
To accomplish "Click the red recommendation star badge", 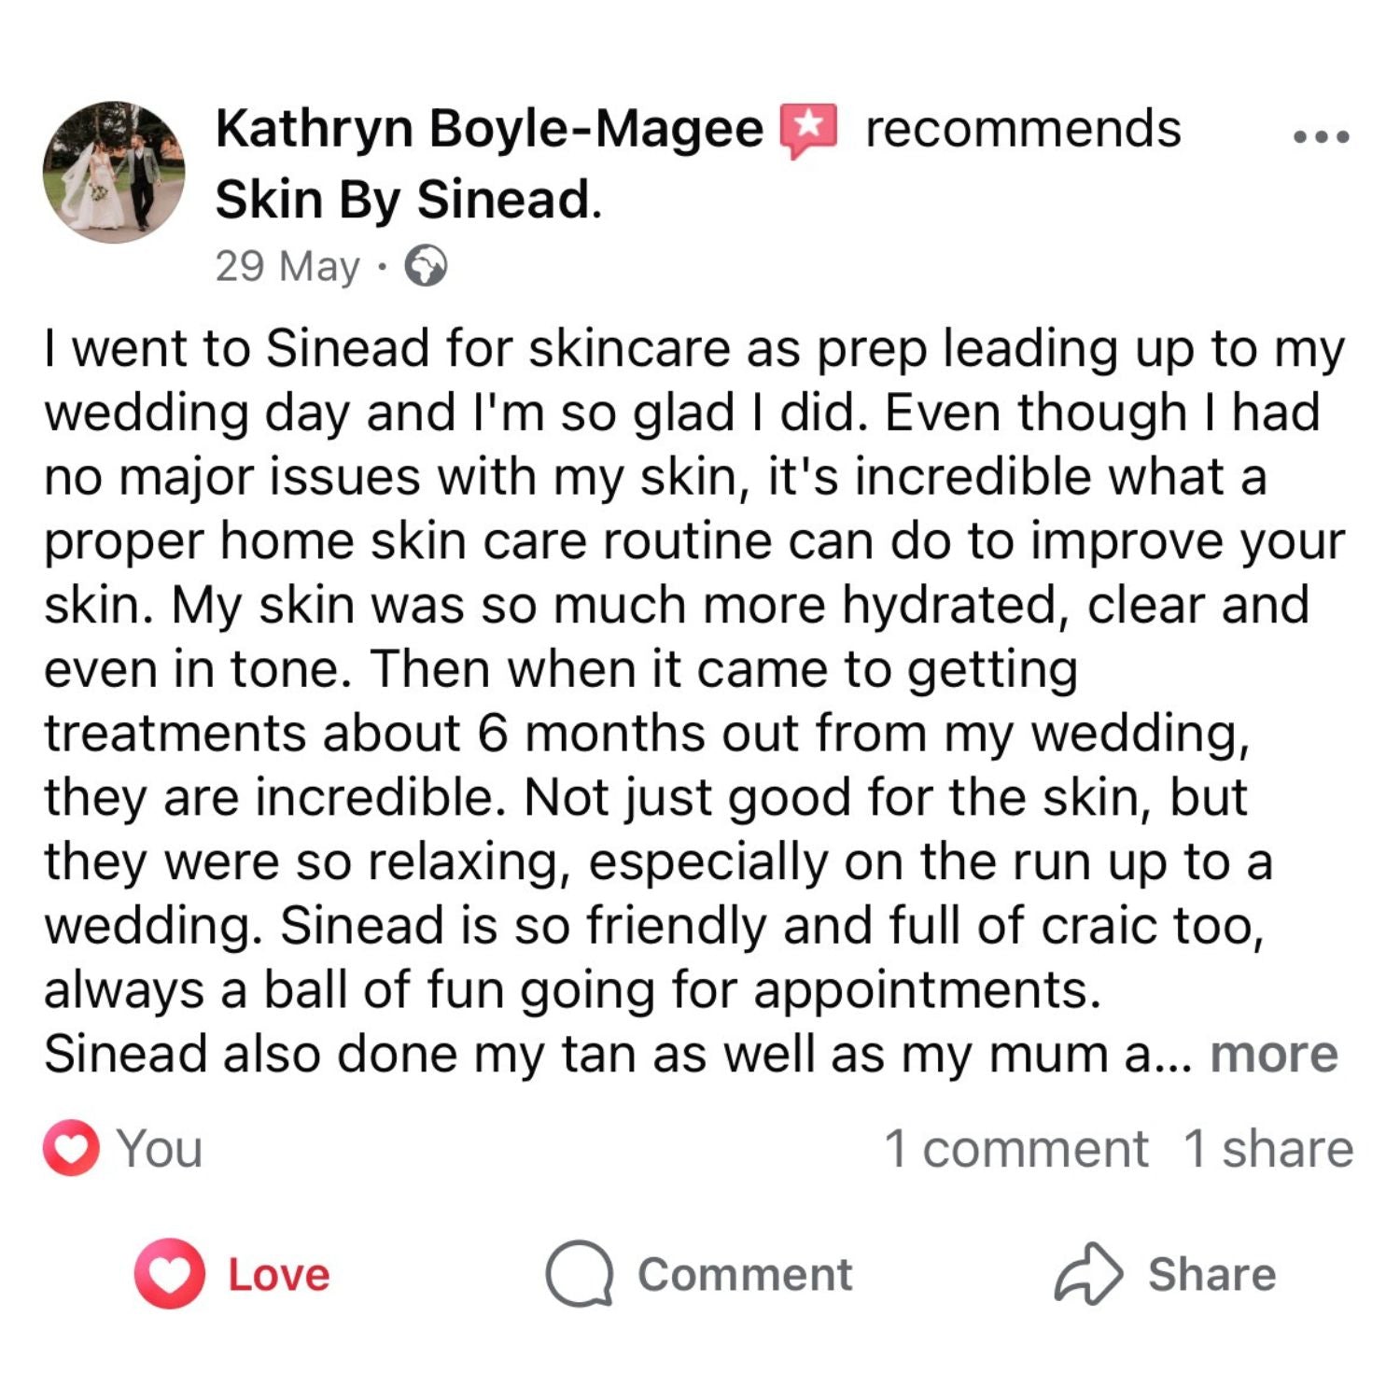I will (809, 129).
